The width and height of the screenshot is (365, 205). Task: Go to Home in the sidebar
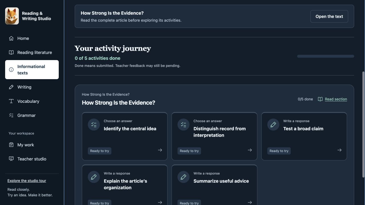click(32, 38)
